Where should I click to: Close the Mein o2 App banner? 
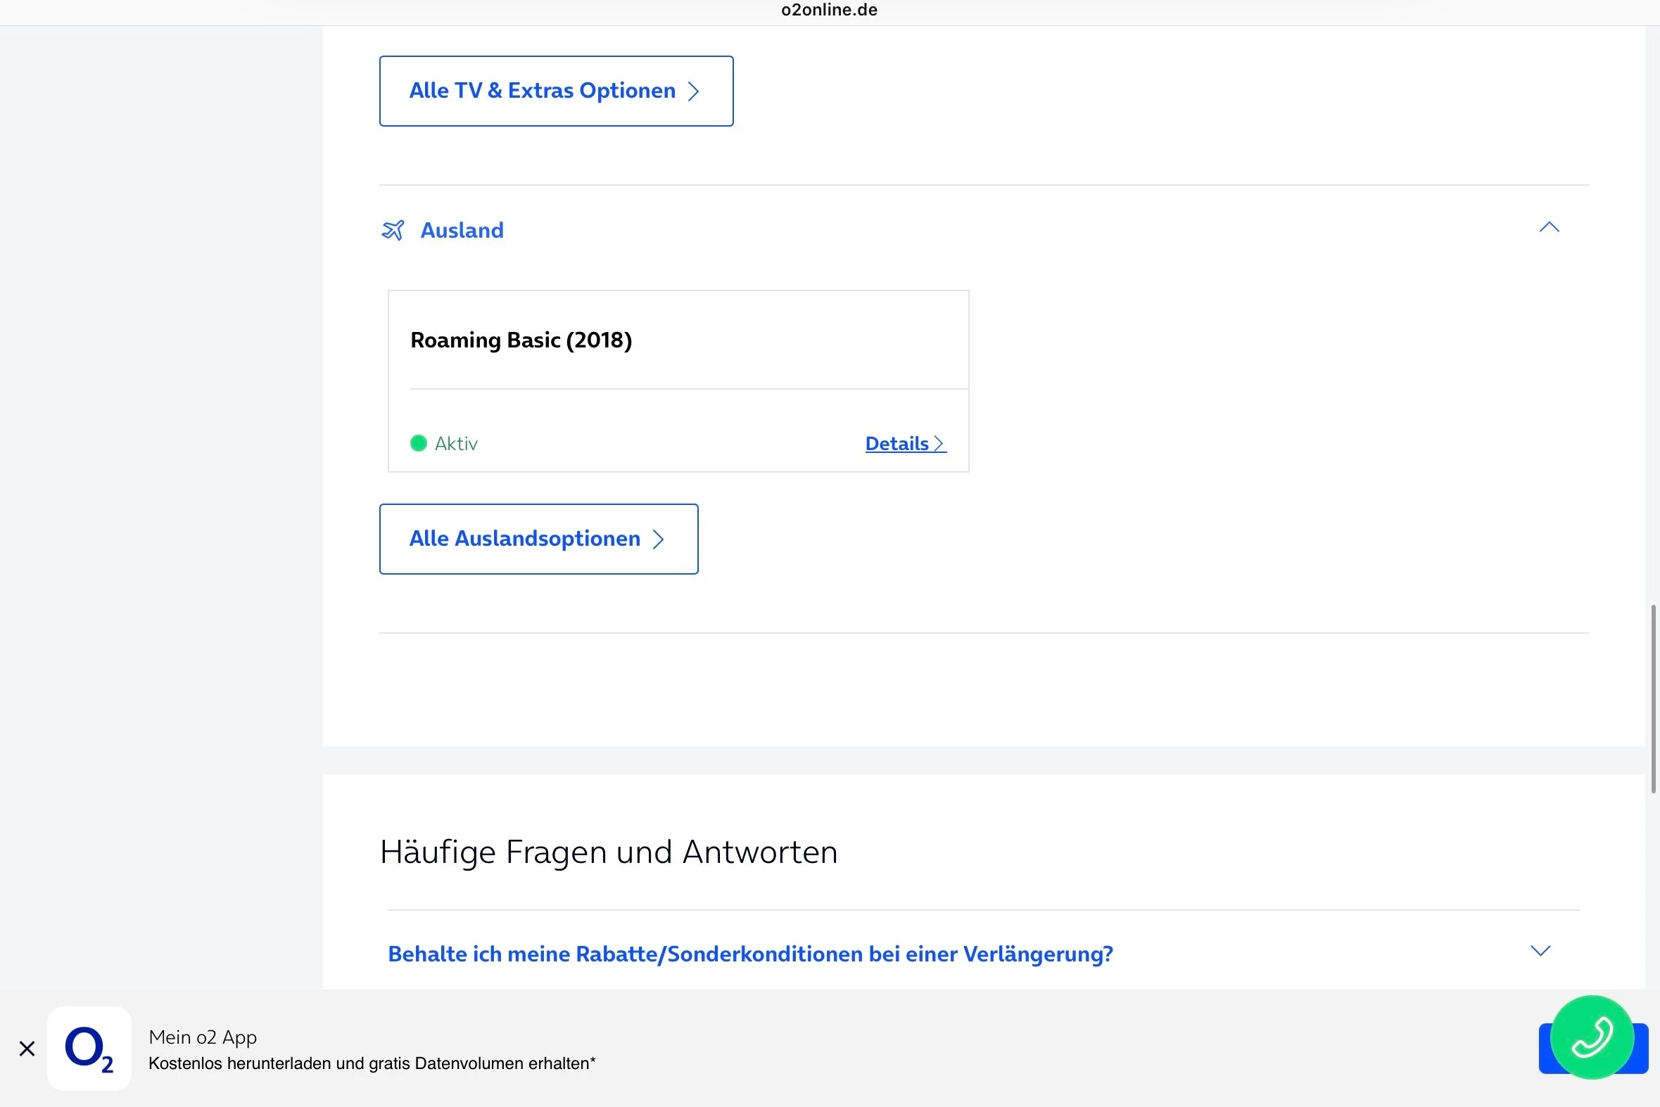click(x=27, y=1049)
